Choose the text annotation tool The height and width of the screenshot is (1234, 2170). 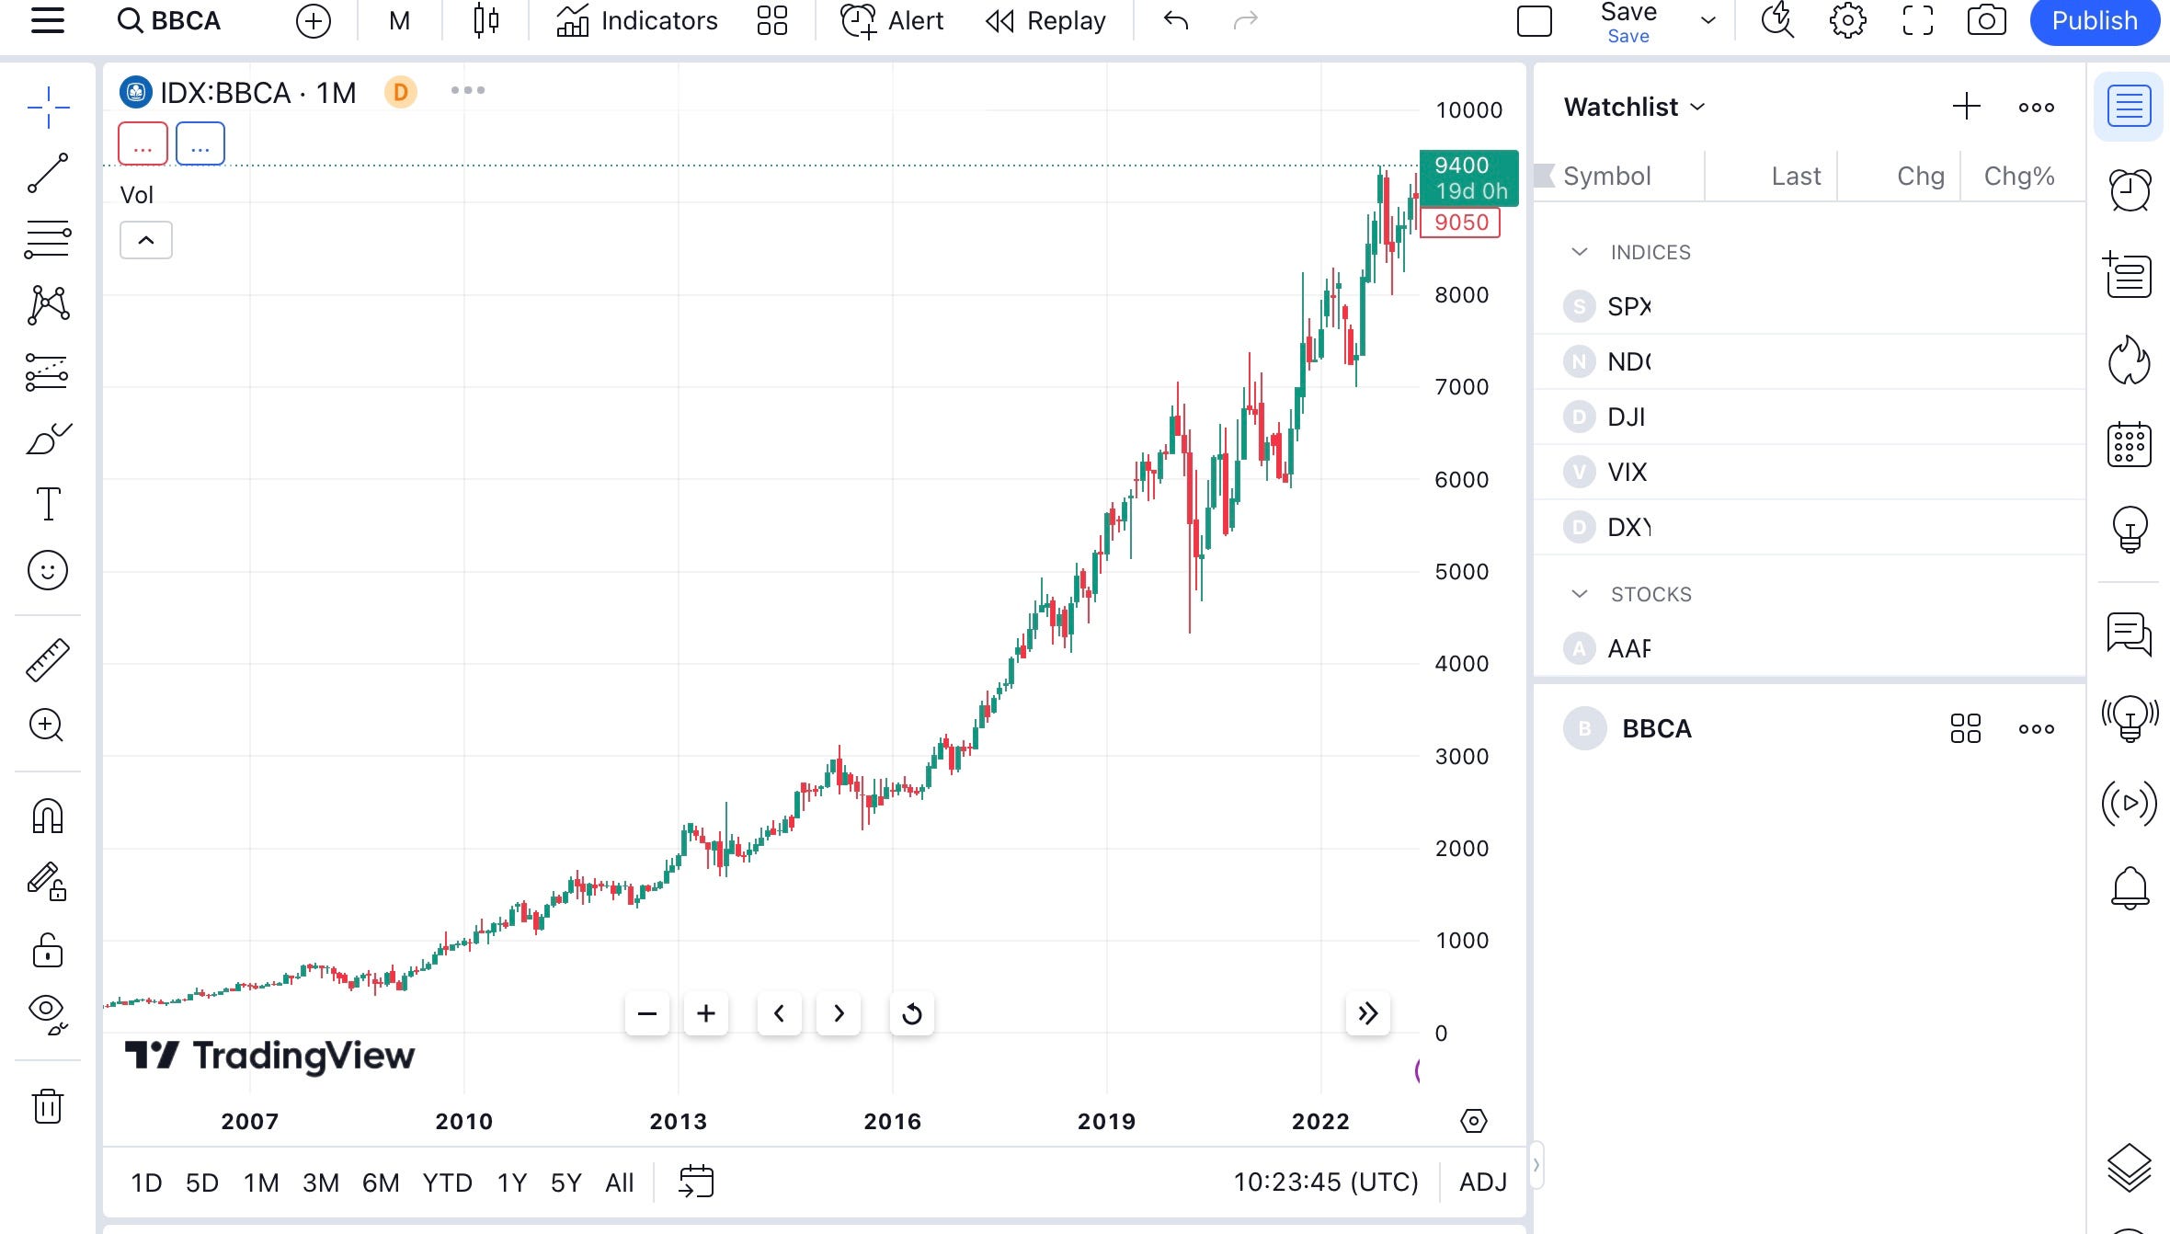(x=48, y=504)
